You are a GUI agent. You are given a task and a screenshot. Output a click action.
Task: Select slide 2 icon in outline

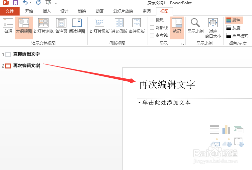[8, 66]
